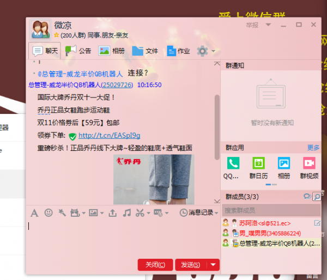Switch to the 聊天 tab
The height and width of the screenshot is (280, 327).
point(45,51)
